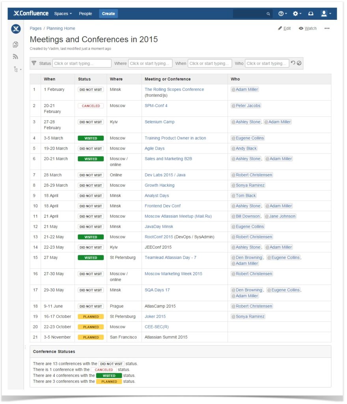Expand the more actions ellipsis menu

[327, 28]
